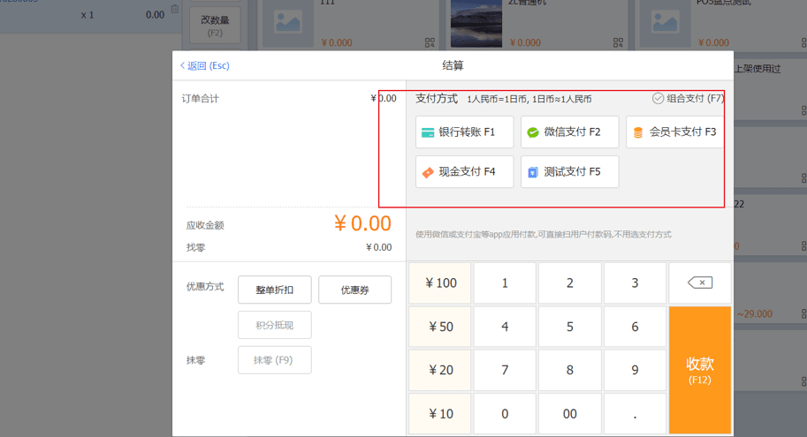Go back using 返回 (Esc) link

click(x=205, y=66)
